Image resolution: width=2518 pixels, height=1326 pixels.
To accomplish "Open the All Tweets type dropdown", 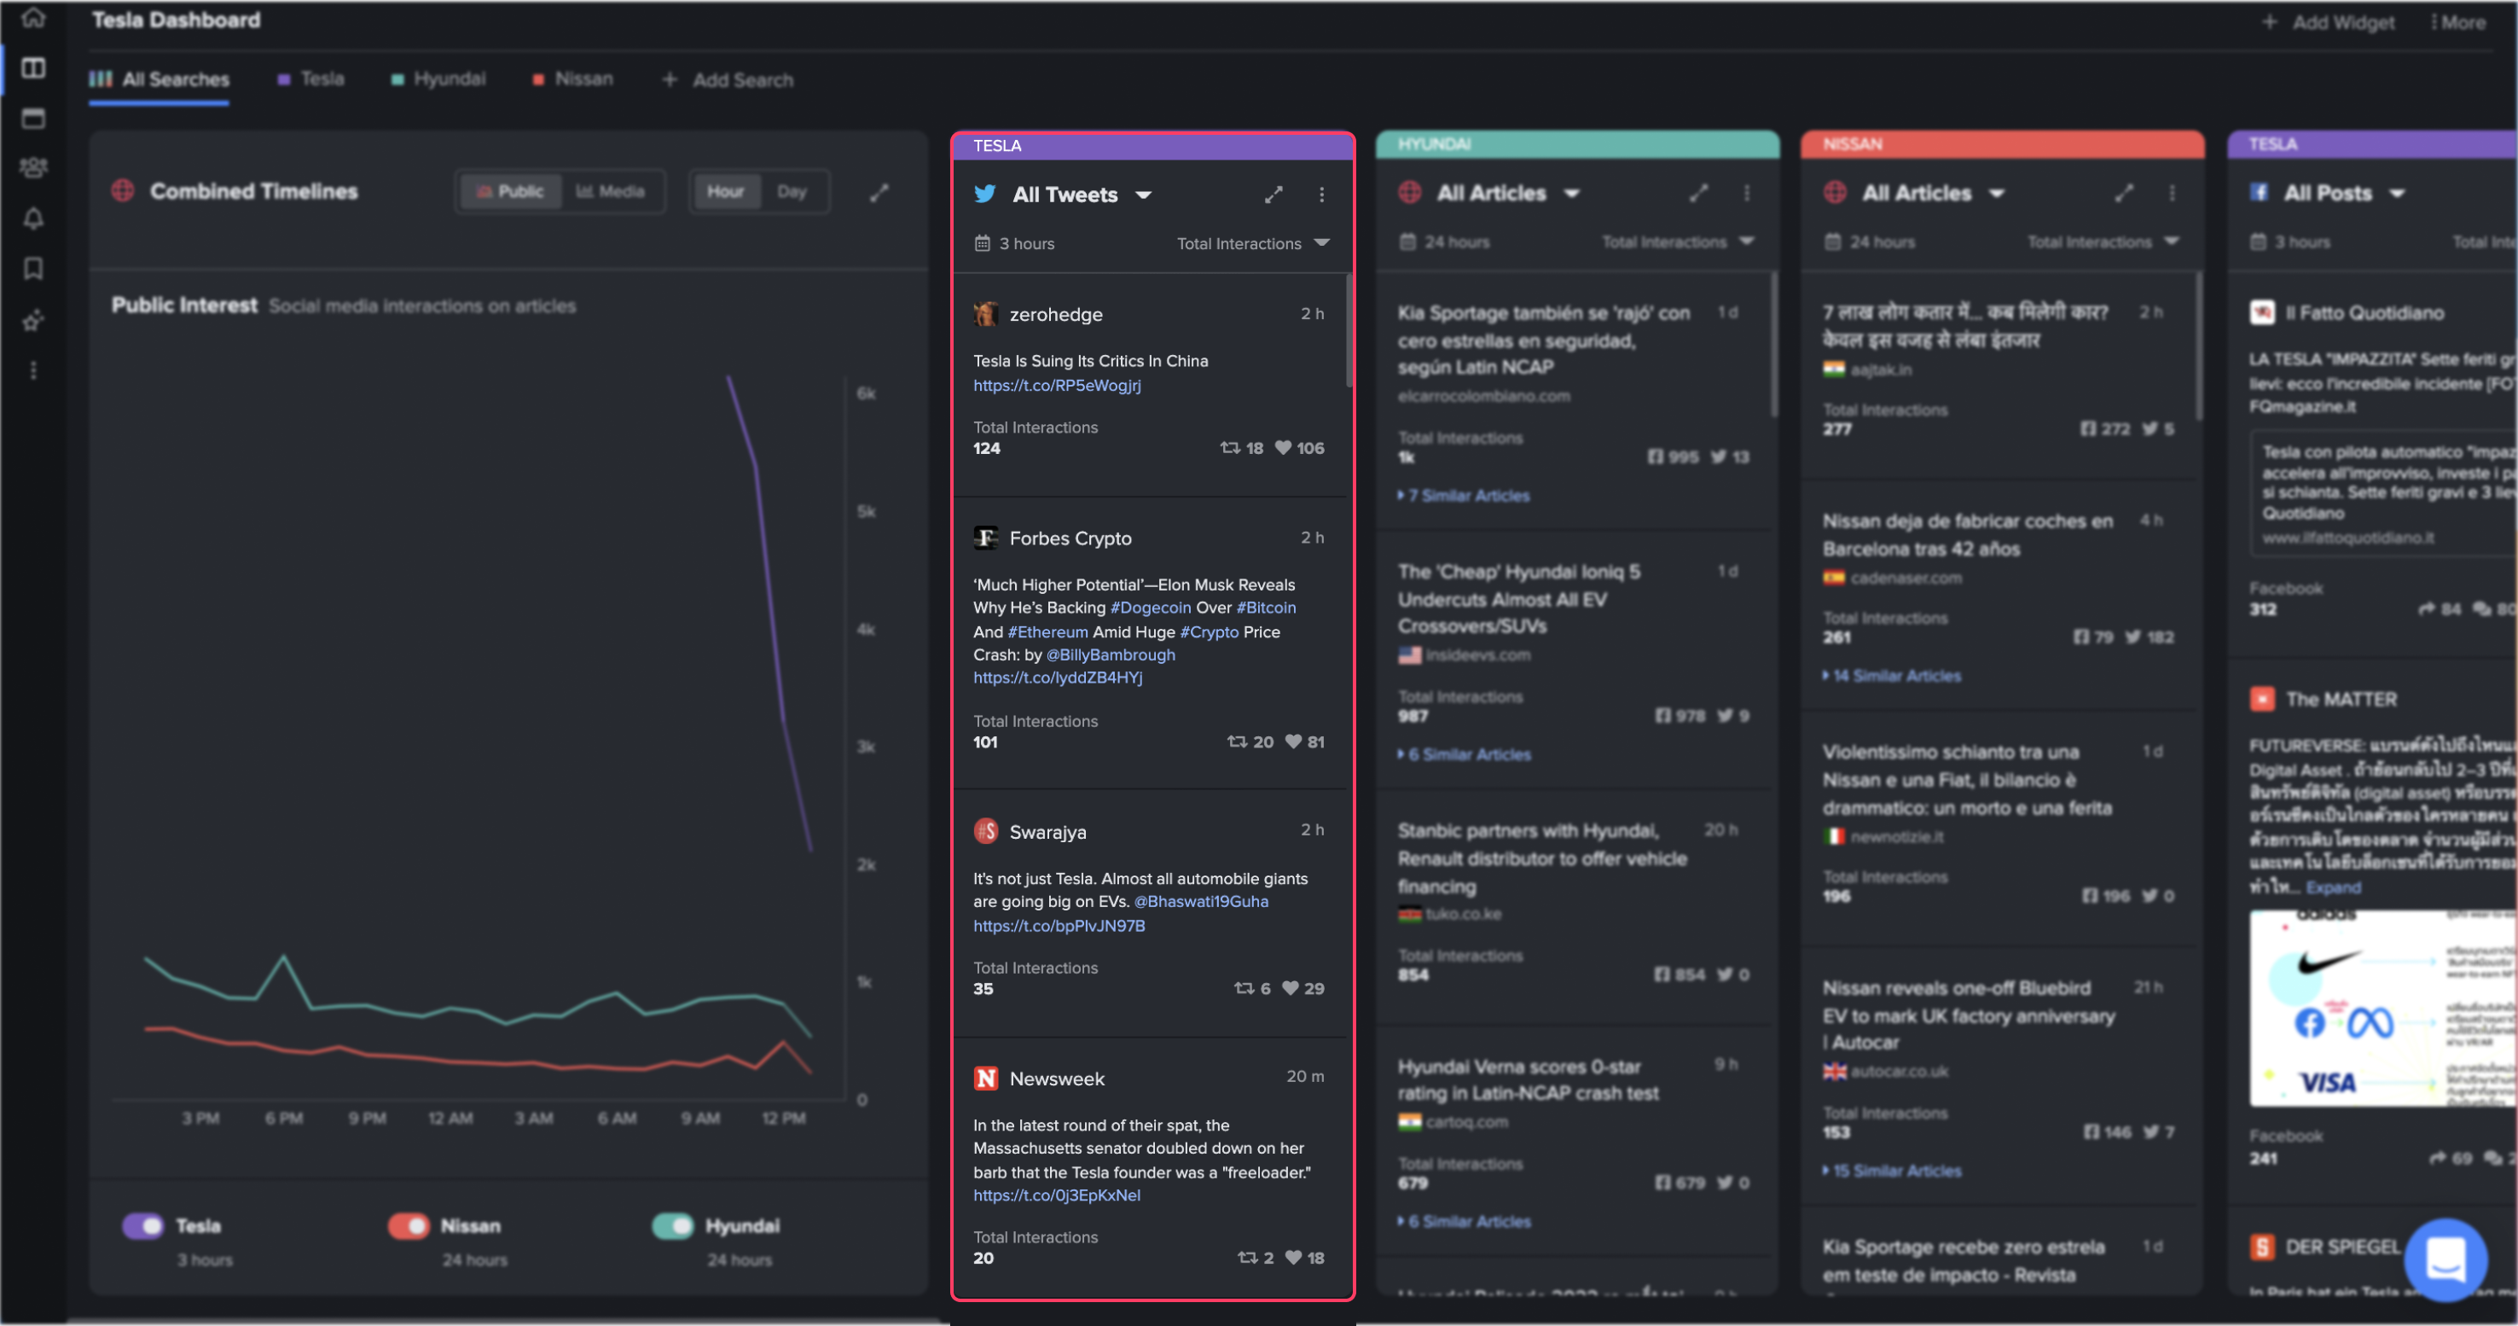I will click(1083, 195).
